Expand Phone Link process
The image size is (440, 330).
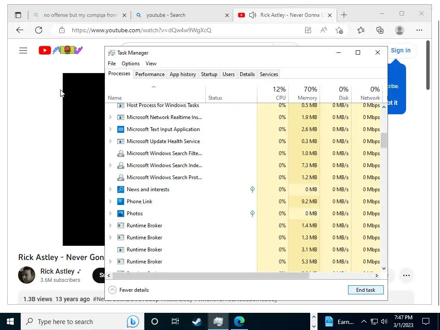110,202
